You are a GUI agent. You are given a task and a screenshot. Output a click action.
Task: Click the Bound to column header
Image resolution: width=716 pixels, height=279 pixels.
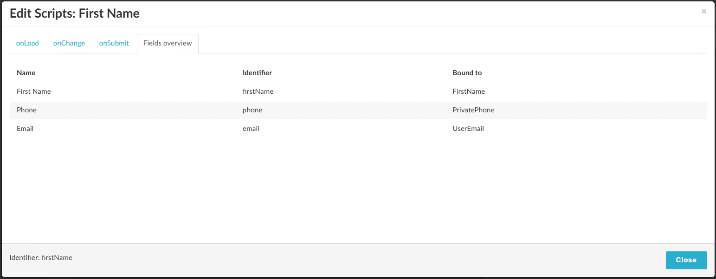467,73
